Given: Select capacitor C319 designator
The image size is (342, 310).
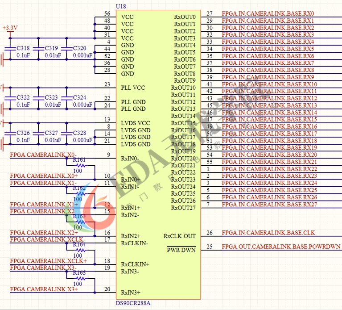Looking at the screenshot, I should point(51,48).
